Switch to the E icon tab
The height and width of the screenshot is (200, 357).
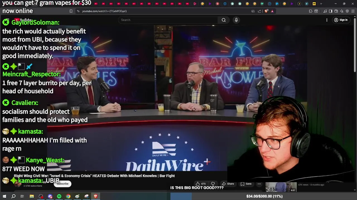[x=307, y=4]
